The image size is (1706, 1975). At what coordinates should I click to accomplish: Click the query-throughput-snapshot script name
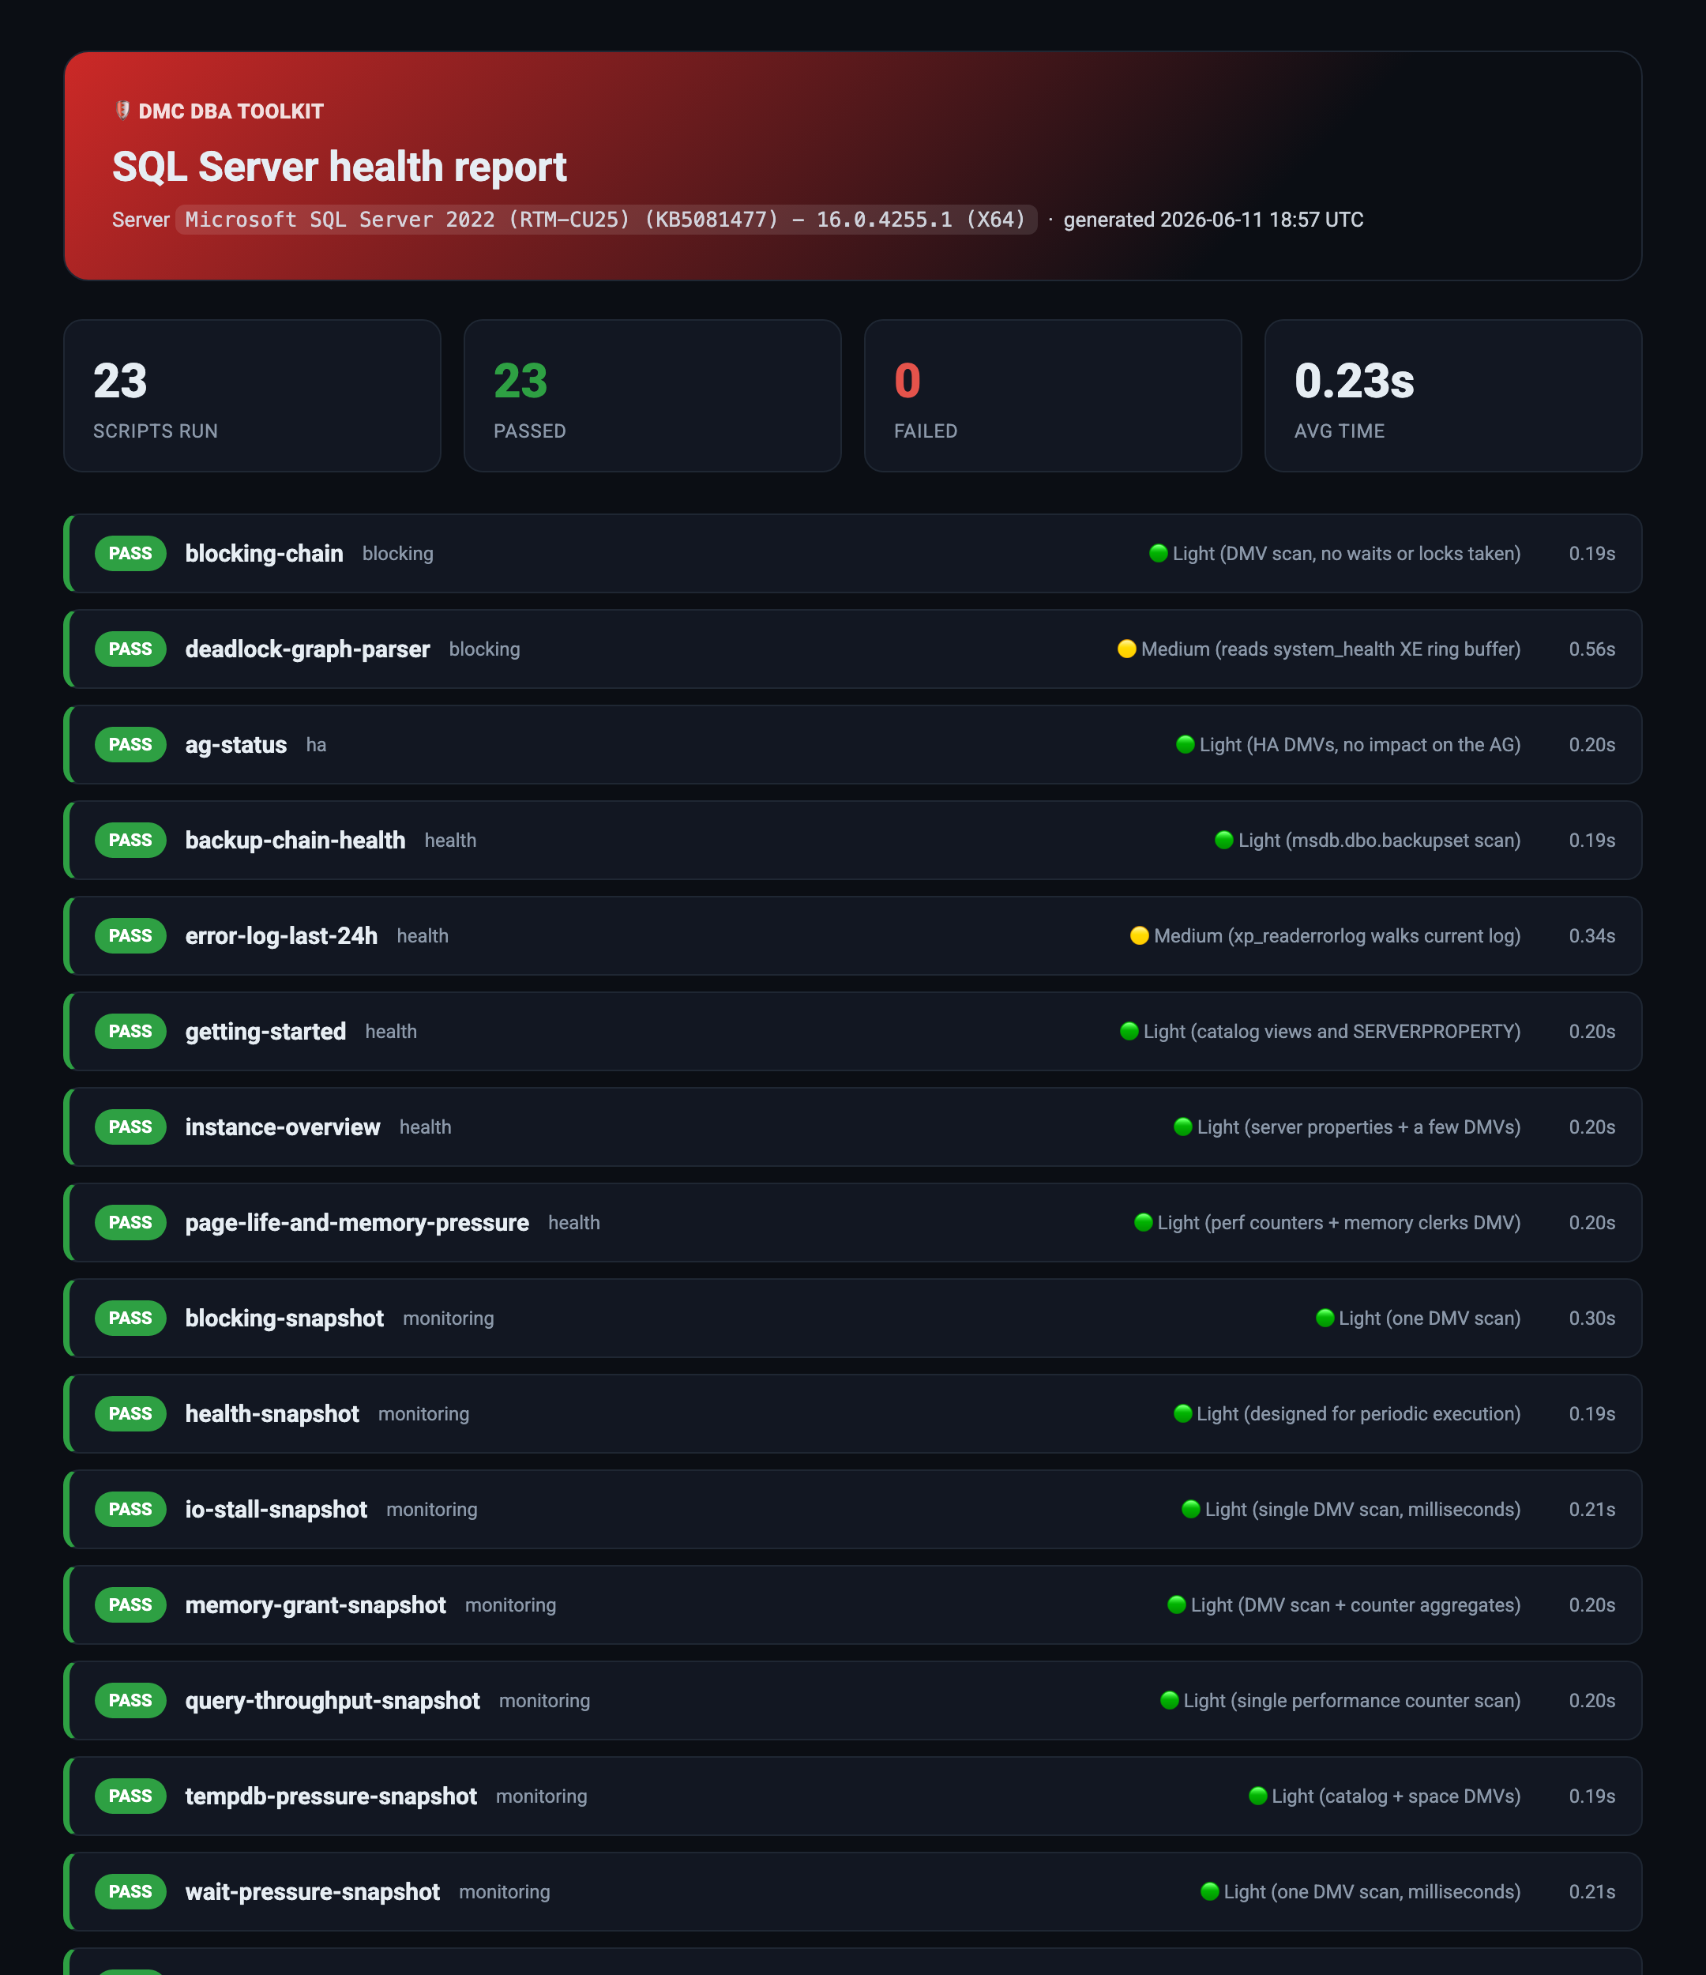[333, 1701]
